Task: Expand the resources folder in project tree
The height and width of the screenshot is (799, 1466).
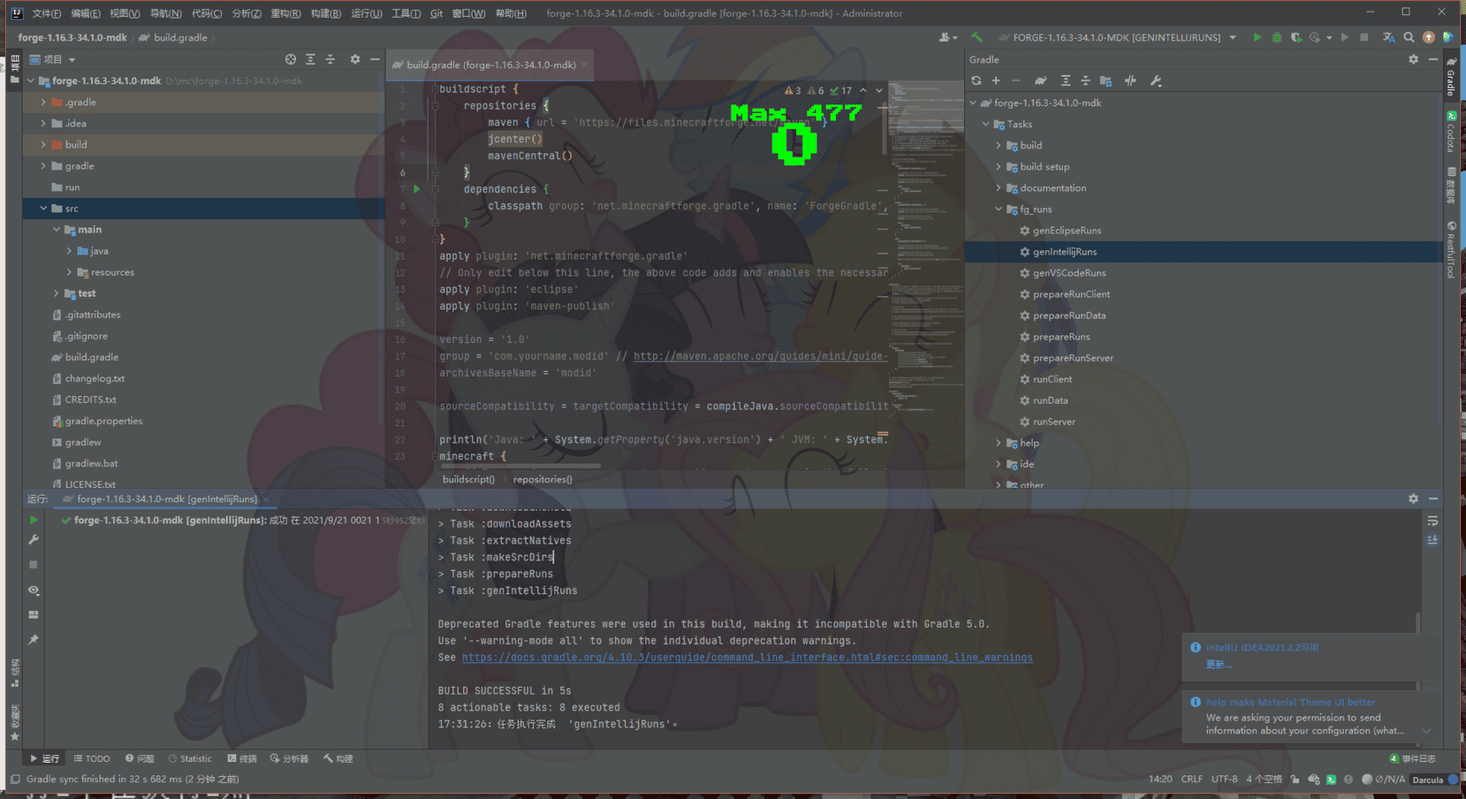Action: click(69, 272)
